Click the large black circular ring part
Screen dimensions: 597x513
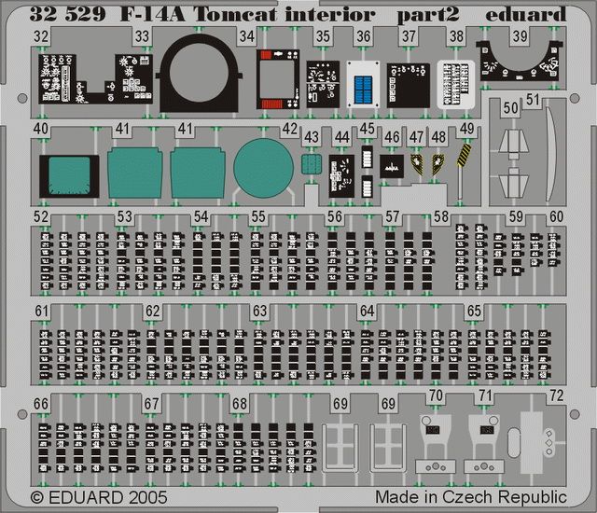[201, 75]
